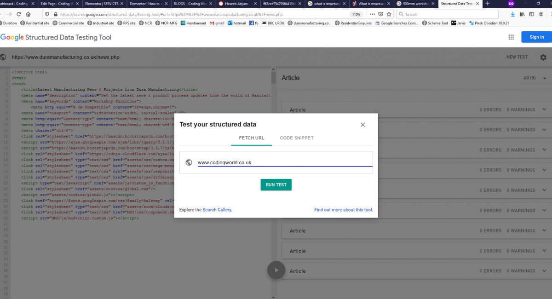Viewport: 552px width, 299px height.
Task: Click the globe icon beside the duramanufacturing URL
Action: [3, 57]
